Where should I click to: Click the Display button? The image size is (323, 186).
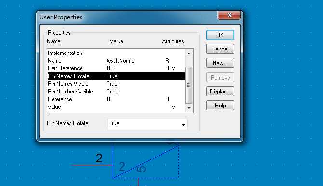(220, 92)
